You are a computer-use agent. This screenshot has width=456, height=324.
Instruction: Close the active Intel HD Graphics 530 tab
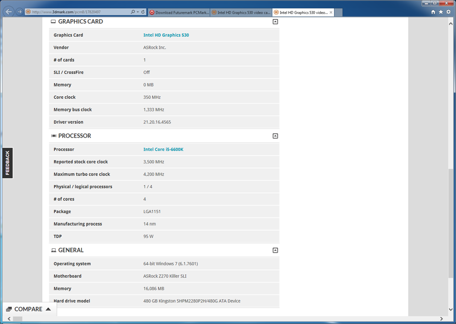(x=331, y=12)
